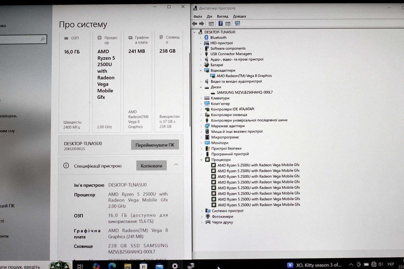Collapse the DESKTOP-TLNA5U0 root node
This screenshot has height=269, width=404.
coord(195,32)
